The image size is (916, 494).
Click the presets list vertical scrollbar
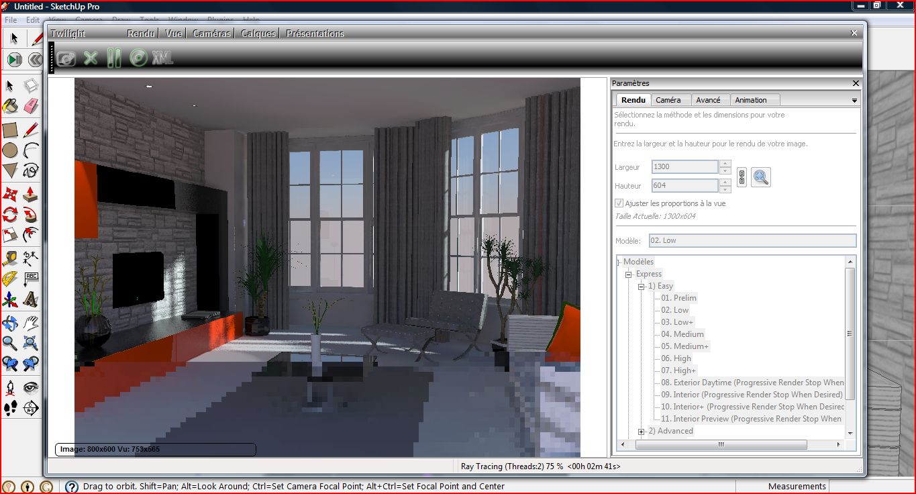(x=850, y=334)
